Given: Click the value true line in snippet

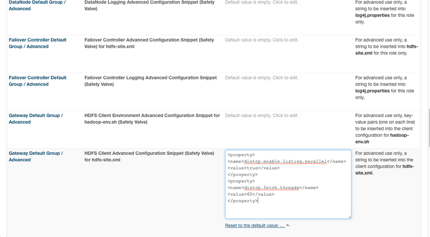Looking at the screenshot, I should tap(254, 168).
